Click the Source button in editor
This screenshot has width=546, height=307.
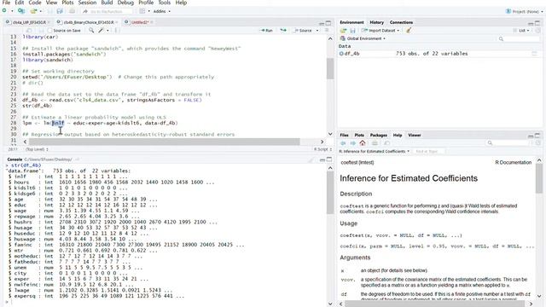pyautogui.click(x=303, y=31)
